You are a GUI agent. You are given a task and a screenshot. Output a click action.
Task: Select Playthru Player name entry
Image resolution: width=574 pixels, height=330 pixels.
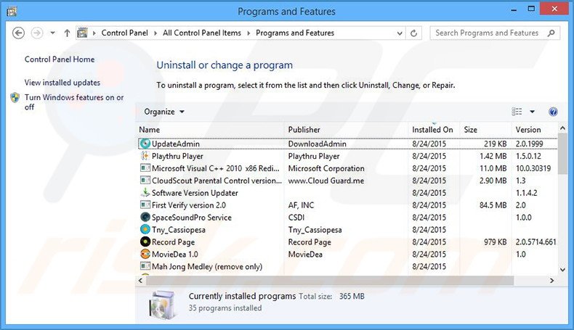(177, 157)
